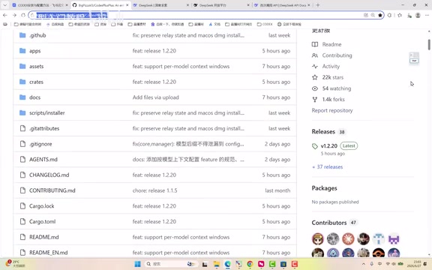Click the red starburst contributor avatar

348,238
